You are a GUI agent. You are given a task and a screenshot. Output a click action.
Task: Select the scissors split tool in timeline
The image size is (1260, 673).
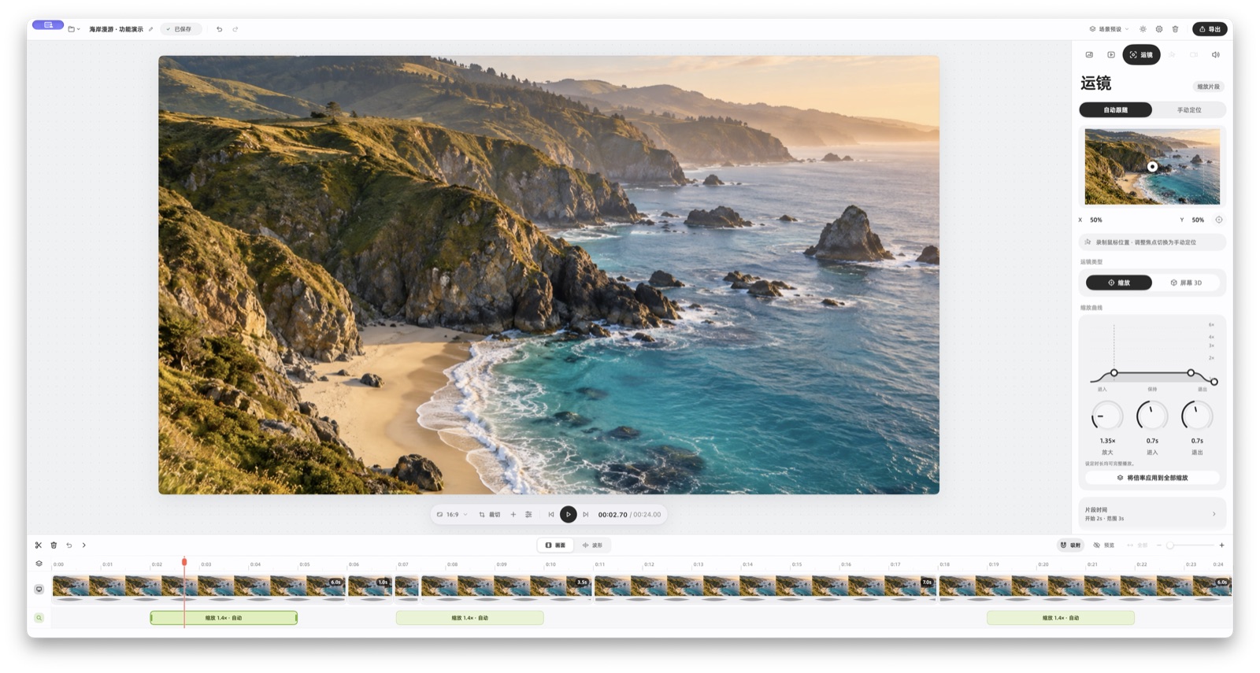pyautogui.click(x=38, y=545)
